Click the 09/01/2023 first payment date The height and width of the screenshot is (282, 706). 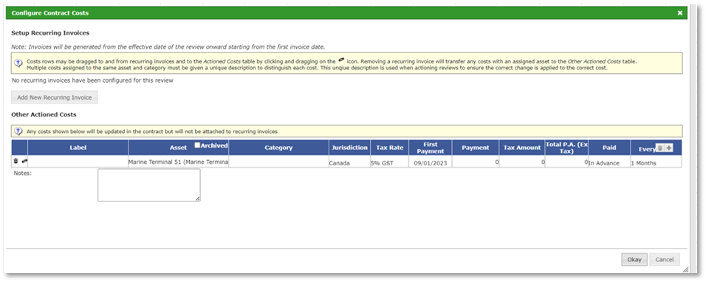pyautogui.click(x=431, y=162)
